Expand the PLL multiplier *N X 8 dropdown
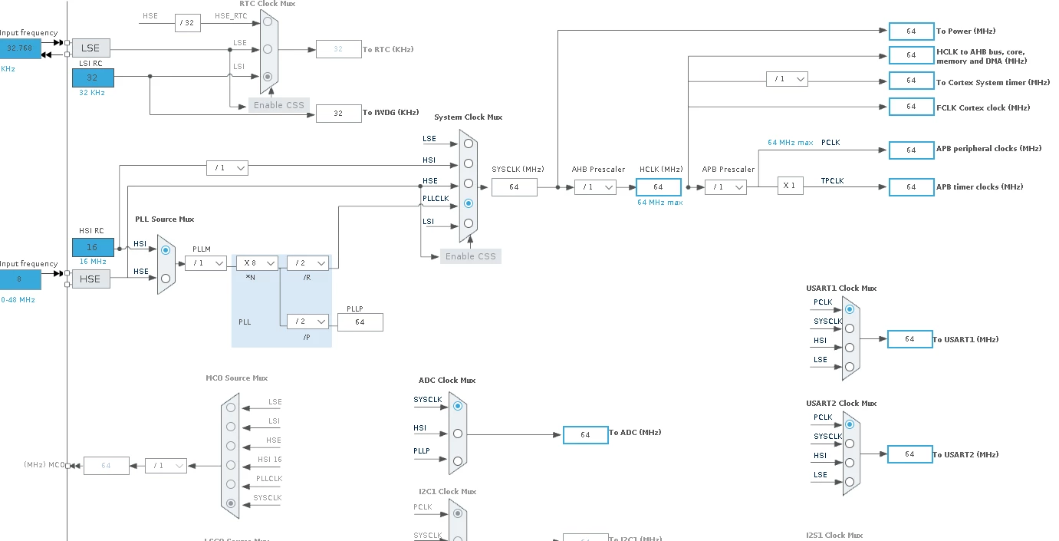This screenshot has height=541, width=1059. point(257,263)
